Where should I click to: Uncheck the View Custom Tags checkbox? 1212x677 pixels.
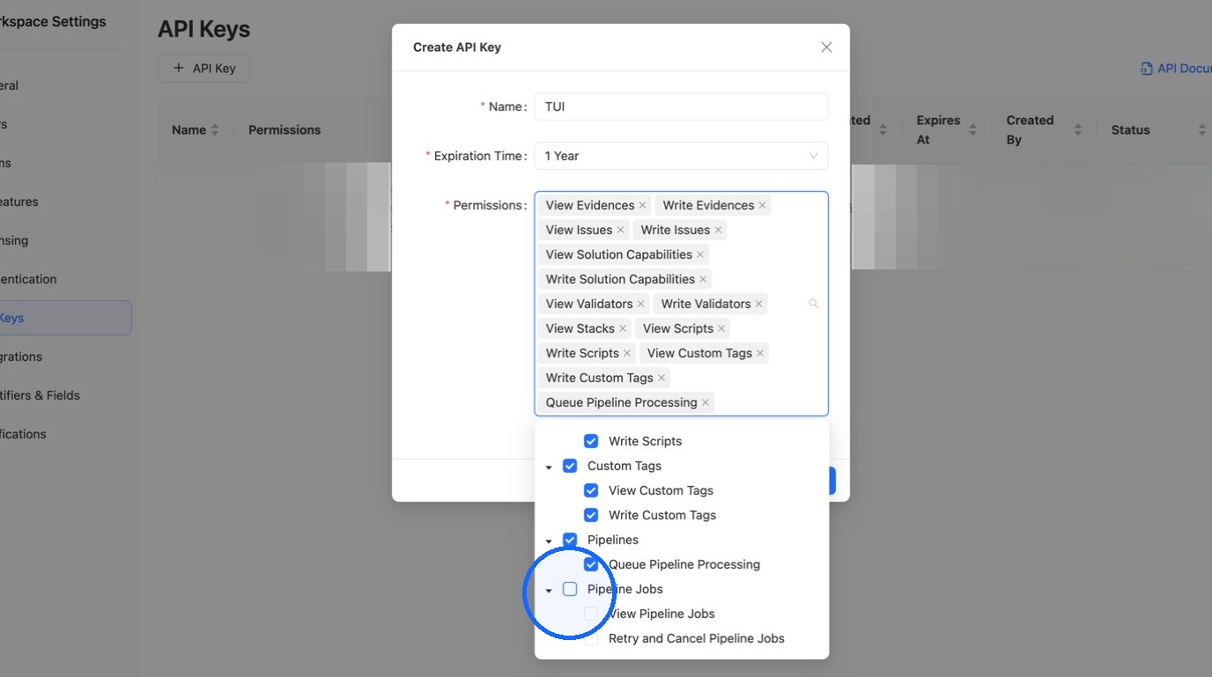[591, 490]
